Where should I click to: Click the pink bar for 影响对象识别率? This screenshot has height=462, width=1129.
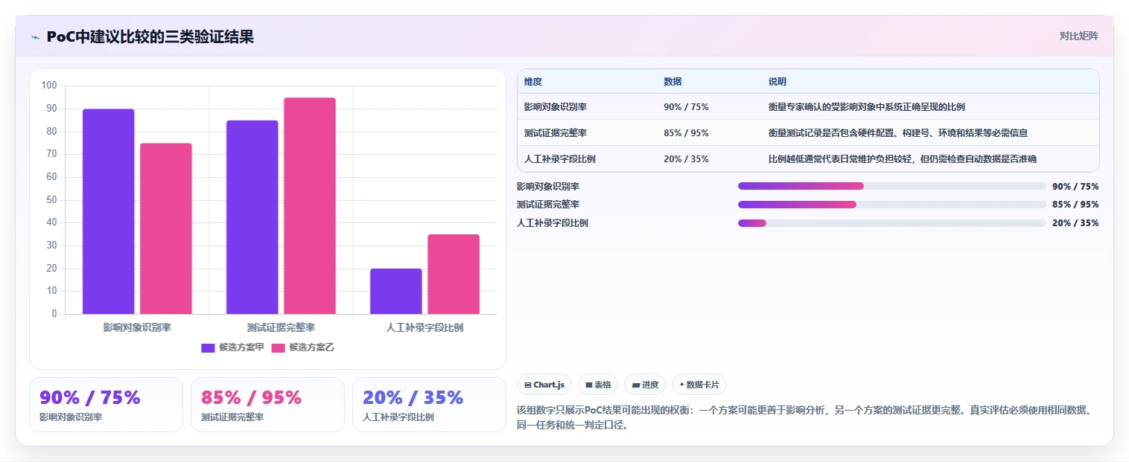pyautogui.click(x=166, y=228)
